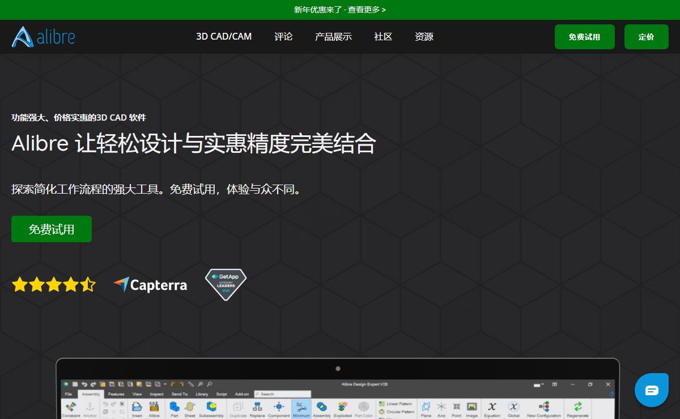Click the Insert folder icon in ribbon
Screen dimensions: 680x419
coord(137,409)
